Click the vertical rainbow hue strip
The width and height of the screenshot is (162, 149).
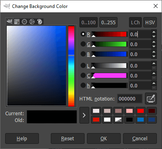[x=71, y=66]
